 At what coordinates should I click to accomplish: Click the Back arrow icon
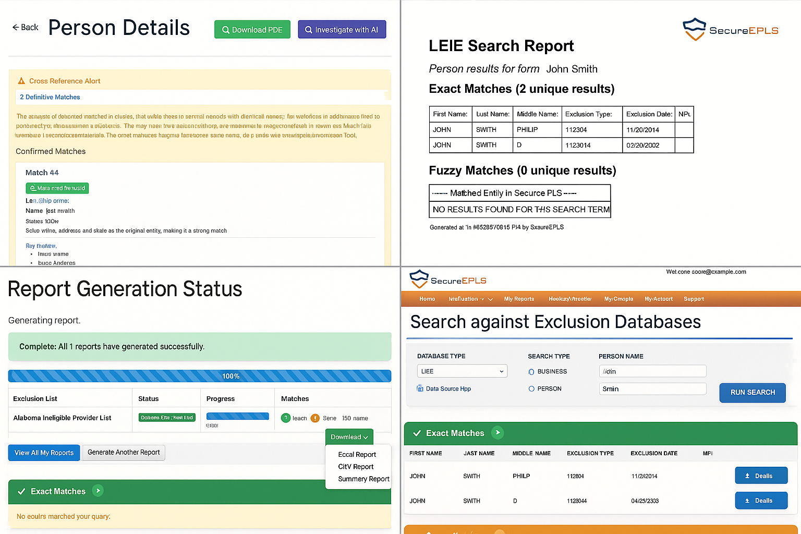(16, 27)
